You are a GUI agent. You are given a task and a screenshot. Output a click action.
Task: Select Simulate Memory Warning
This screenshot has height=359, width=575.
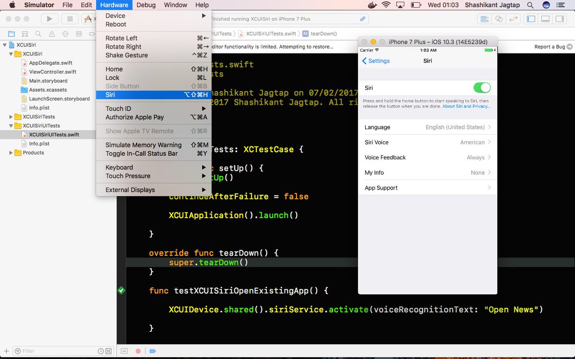point(154,145)
